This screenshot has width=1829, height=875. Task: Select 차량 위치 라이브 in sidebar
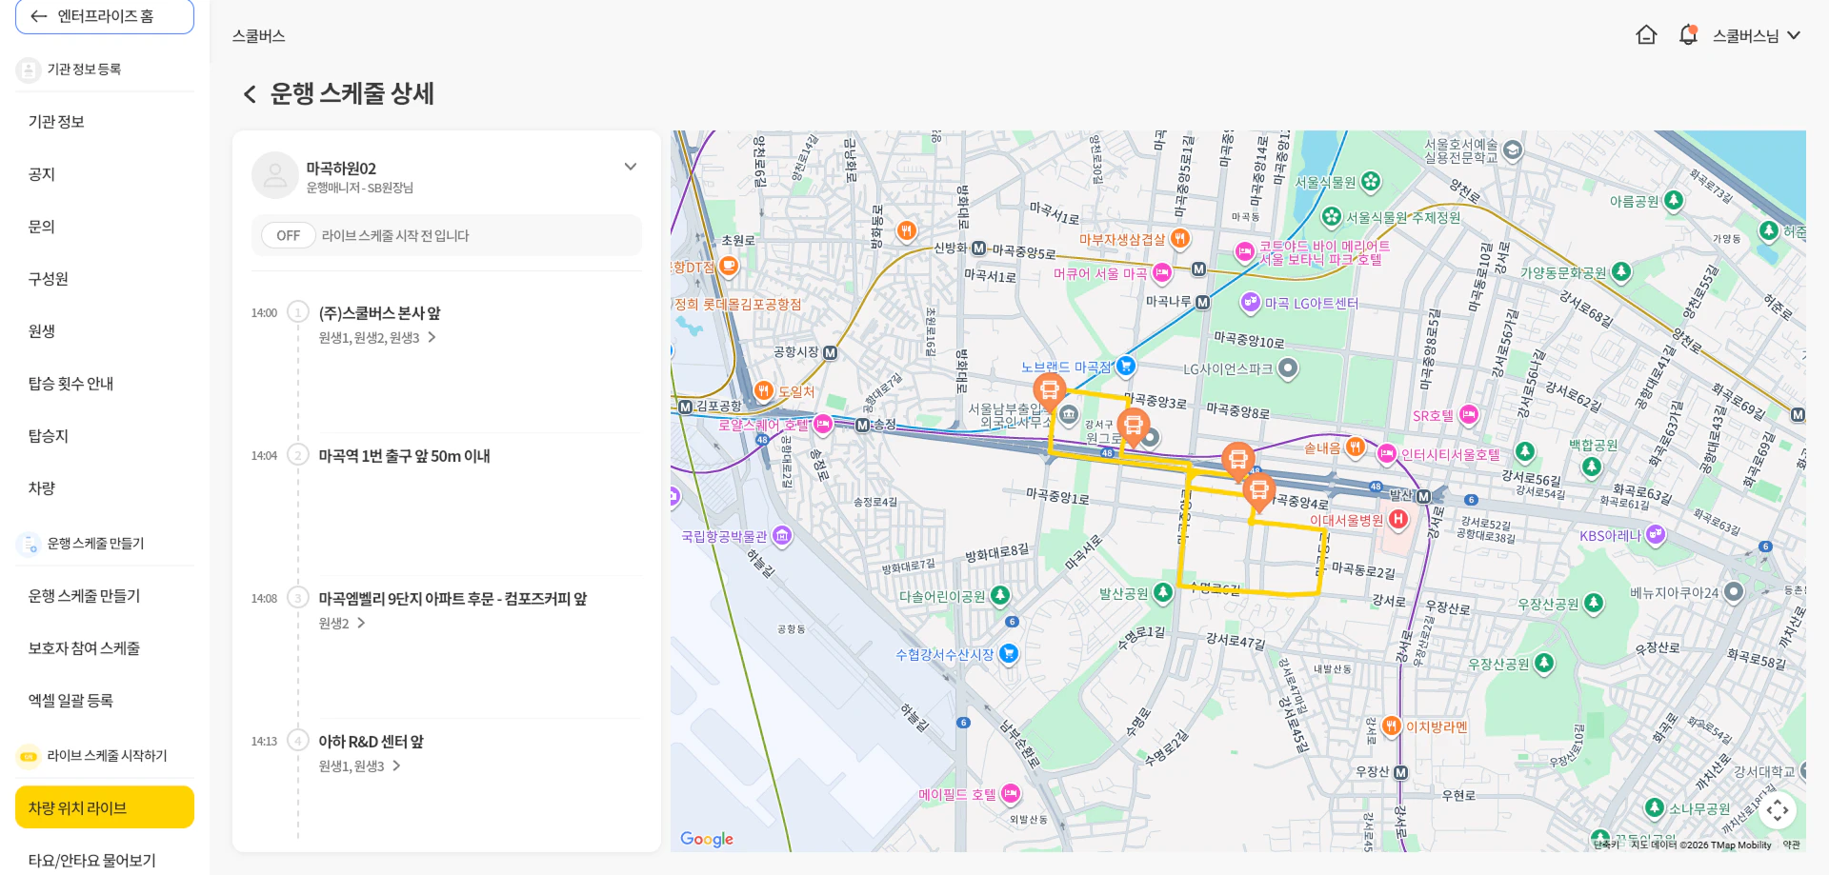pos(105,807)
